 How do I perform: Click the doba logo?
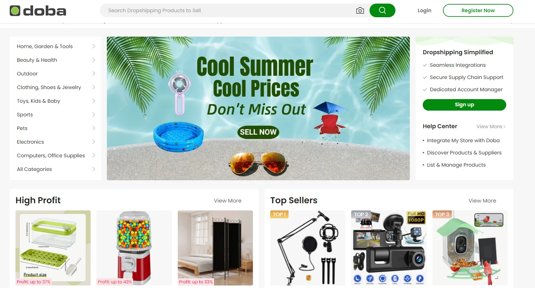38,11
